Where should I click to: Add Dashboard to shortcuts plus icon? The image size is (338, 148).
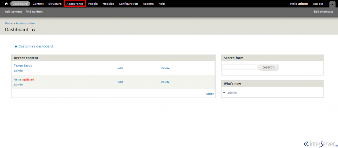33,30
